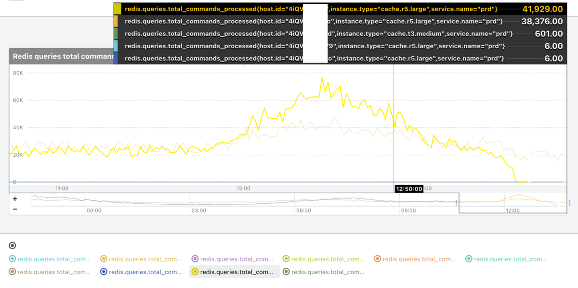This screenshot has height=288, width=578.
Task: Click the left handle of the range selector
Action: [457, 203]
